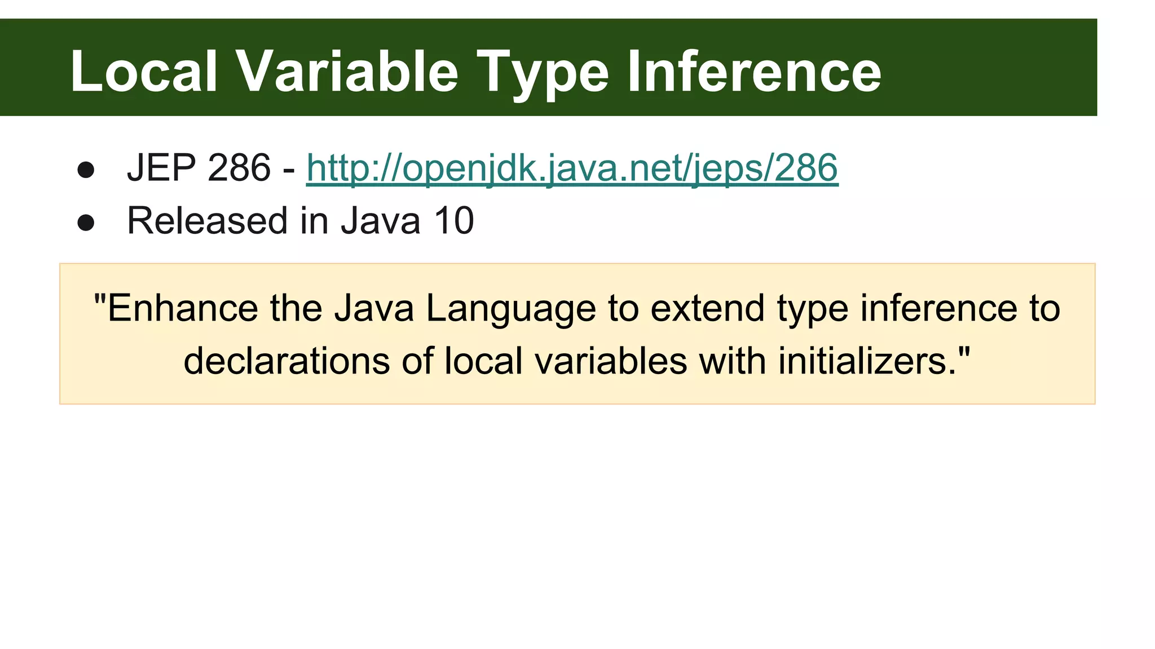Image resolution: width=1155 pixels, height=649 pixels.
Task: Click the word 'variables' in the quote box
Action: pyautogui.click(x=611, y=361)
